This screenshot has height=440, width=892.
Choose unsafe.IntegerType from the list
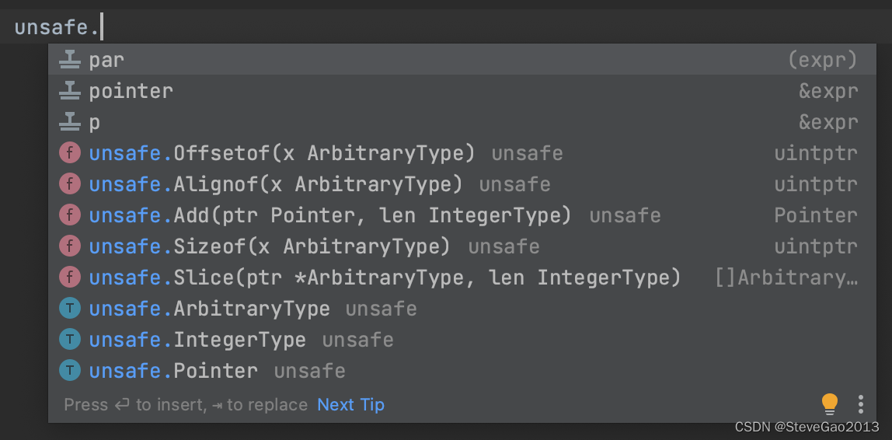pyautogui.click(x=462, y=340)
